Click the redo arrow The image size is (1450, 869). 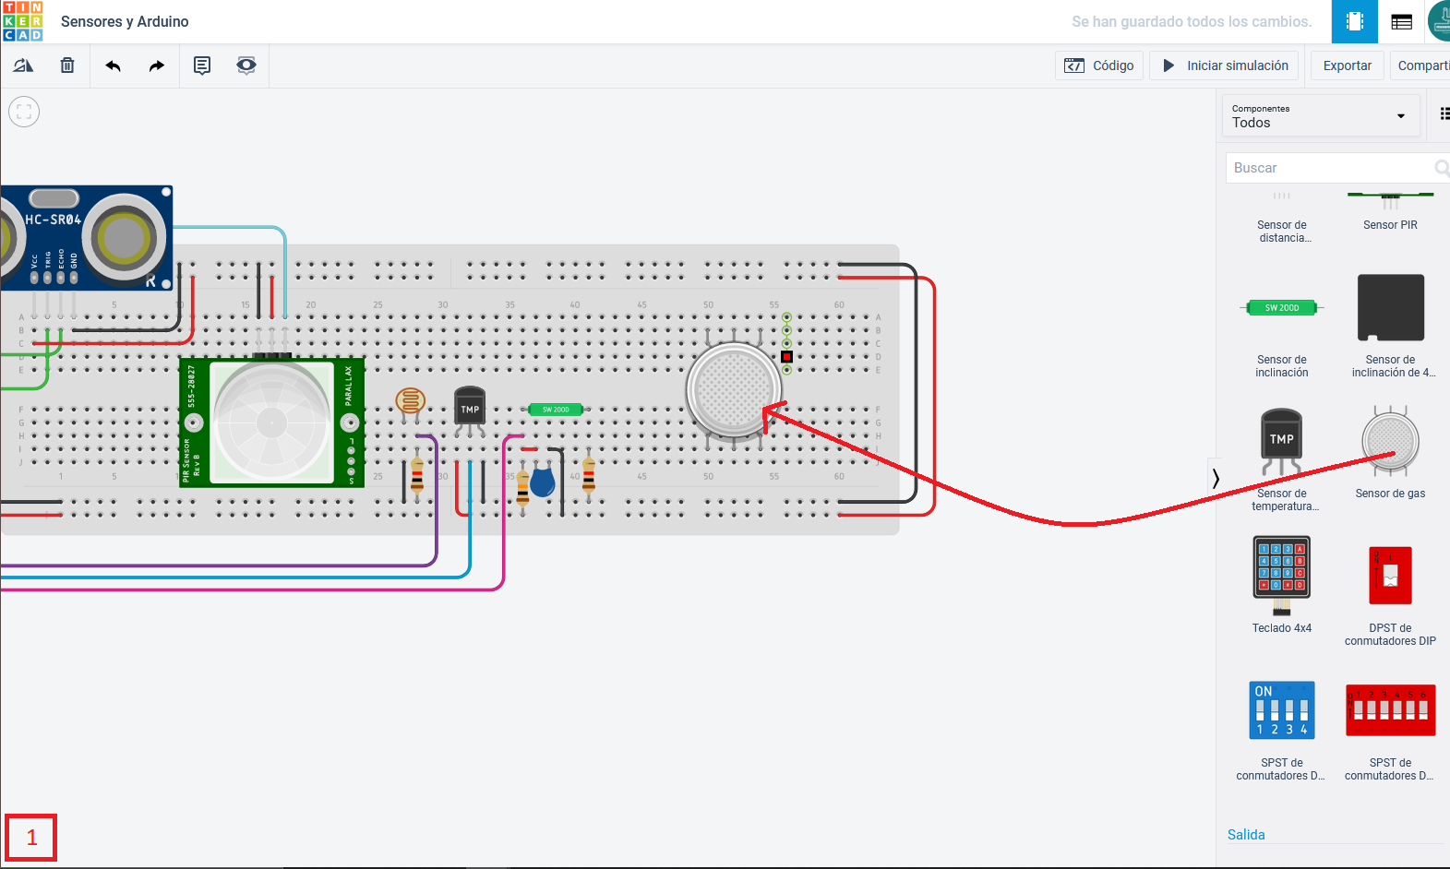[157, 65]
